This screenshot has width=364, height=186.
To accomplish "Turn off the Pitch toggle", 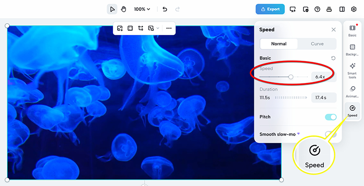I will coord(330,117).
